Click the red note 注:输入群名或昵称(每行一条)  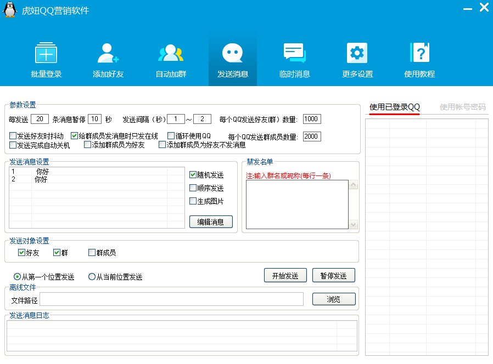(x=288, y=176)
